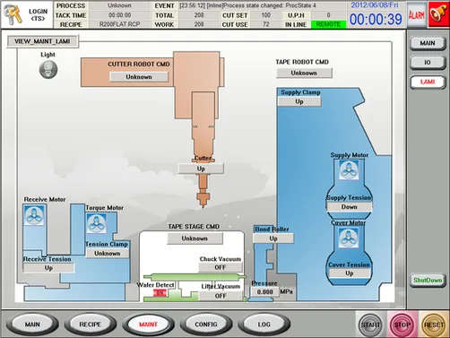Viewport: 450px width, 338px height.
Task: Click the CUT SET value 100
Action: point(265,15)
